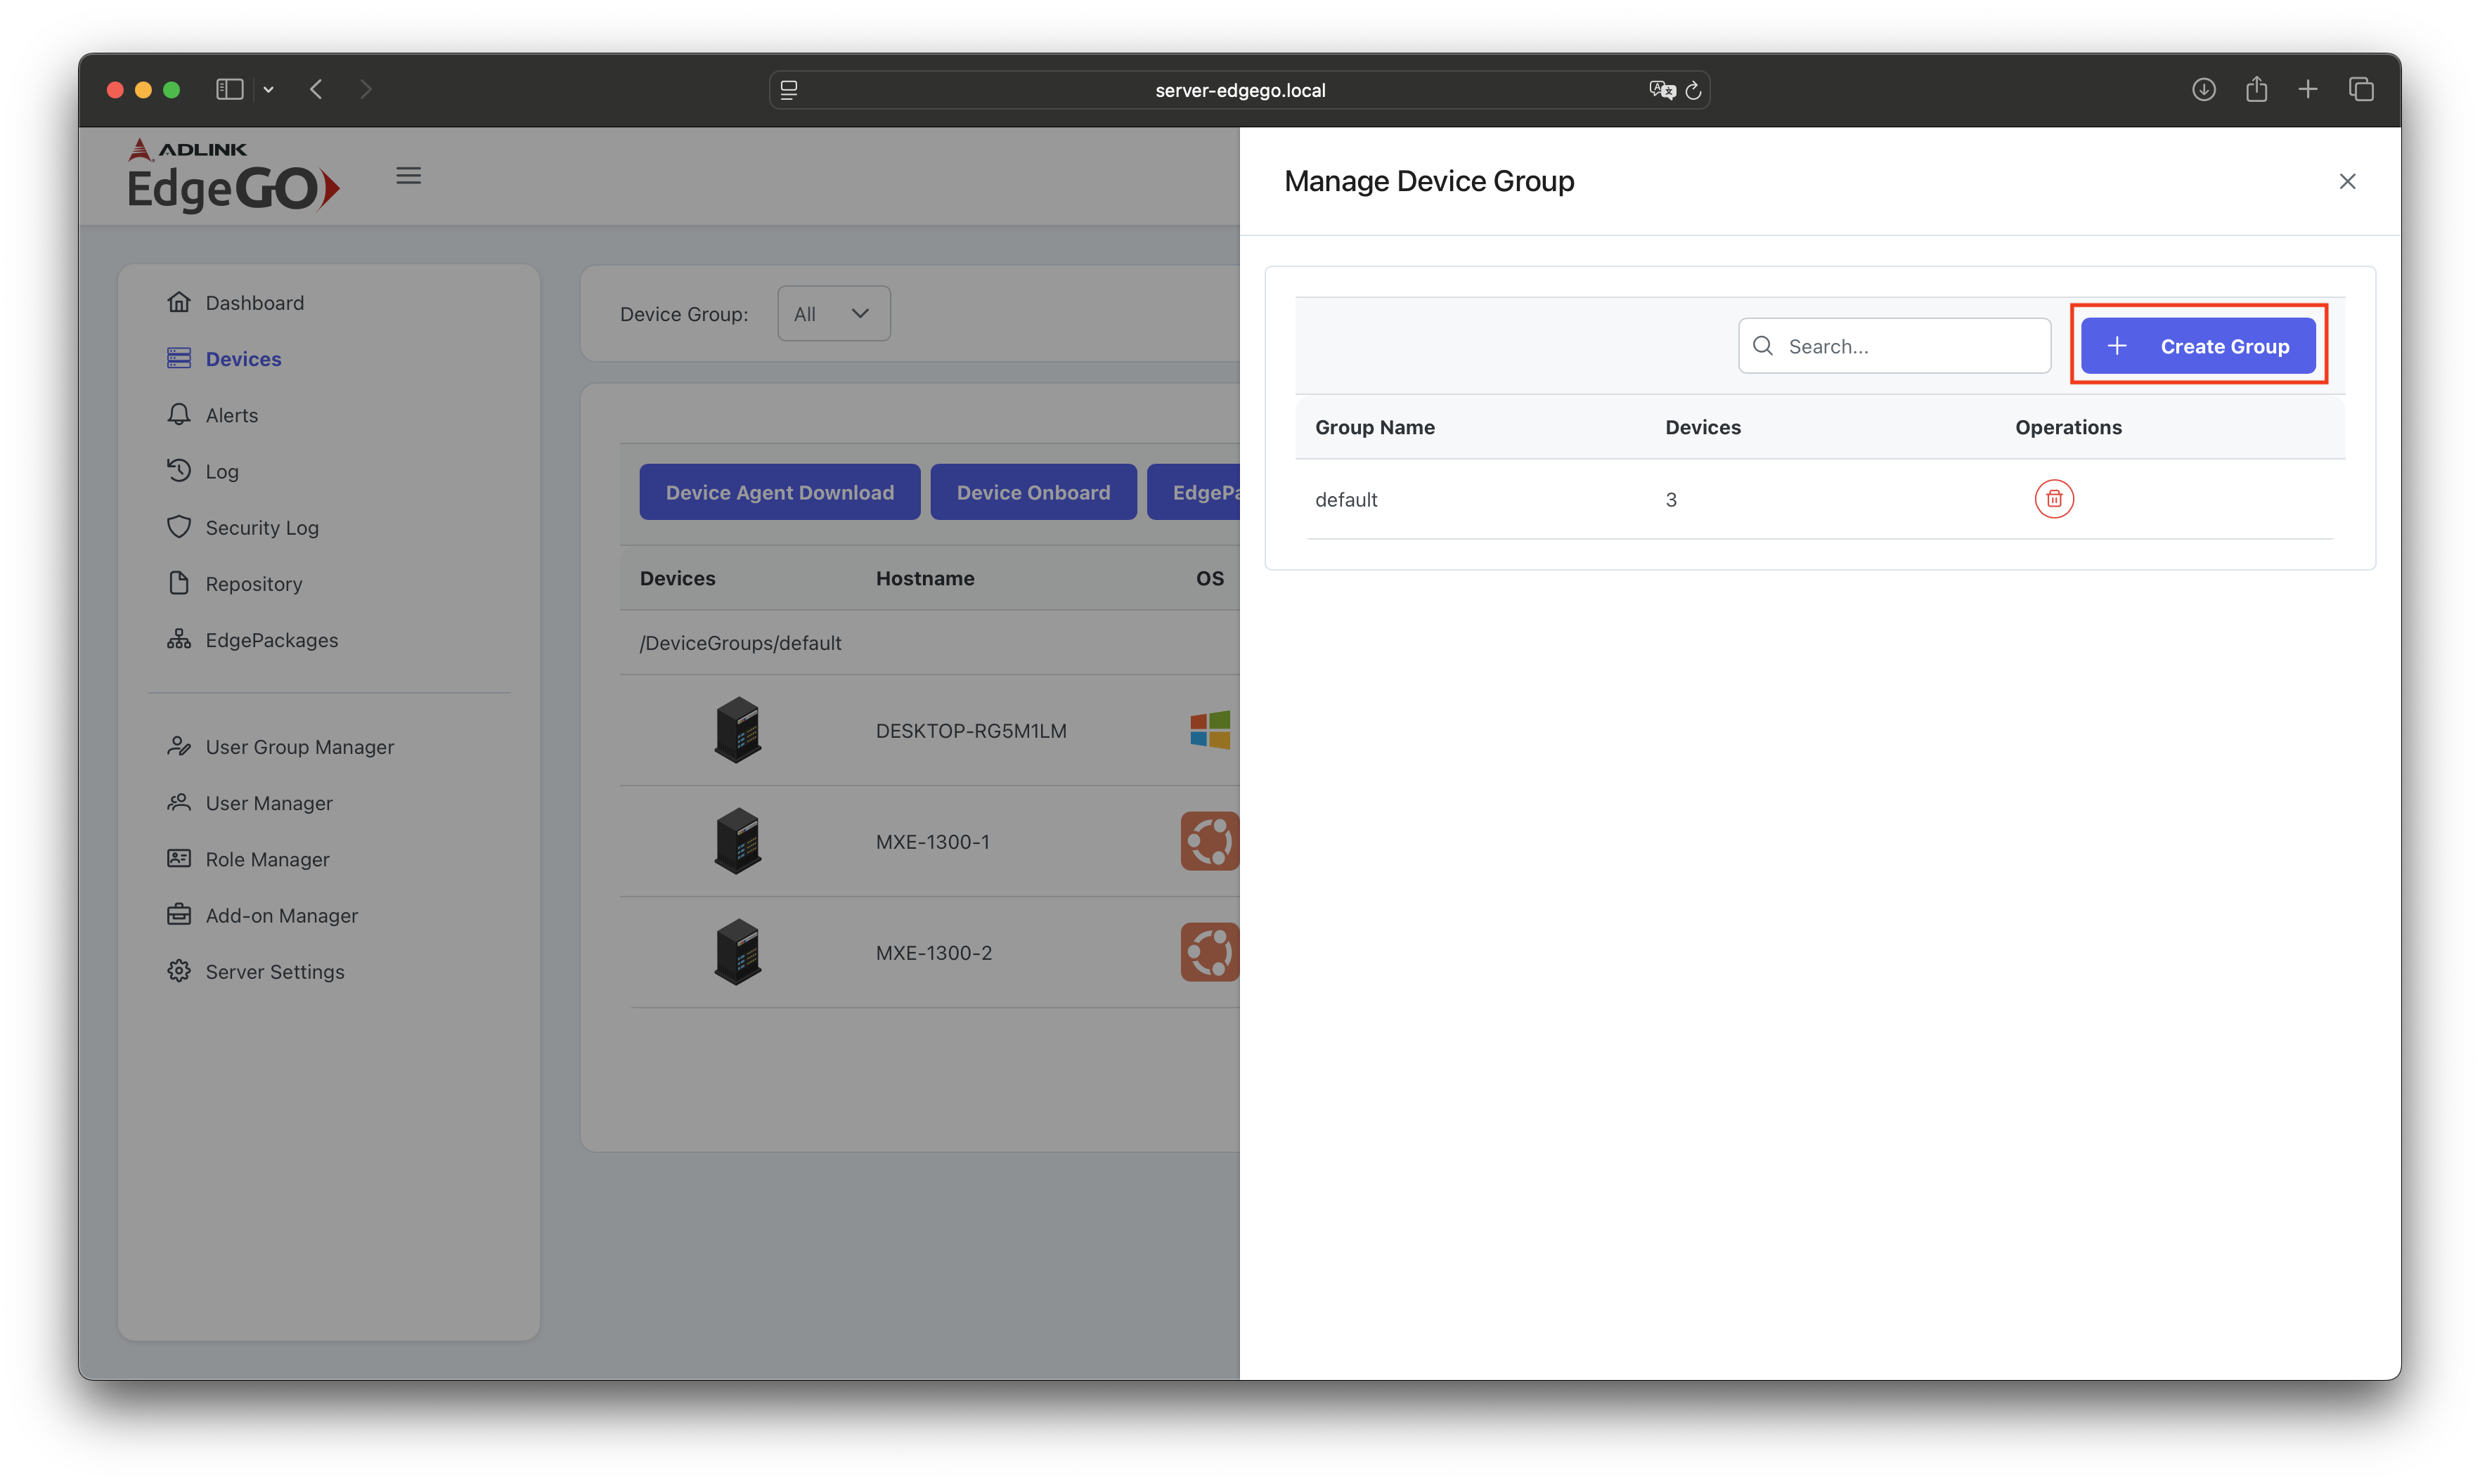This screenshot has height=1484, width=2480.
Task: Click hostname DESKTOP-RG5M1LM
Action: point(970,731)
